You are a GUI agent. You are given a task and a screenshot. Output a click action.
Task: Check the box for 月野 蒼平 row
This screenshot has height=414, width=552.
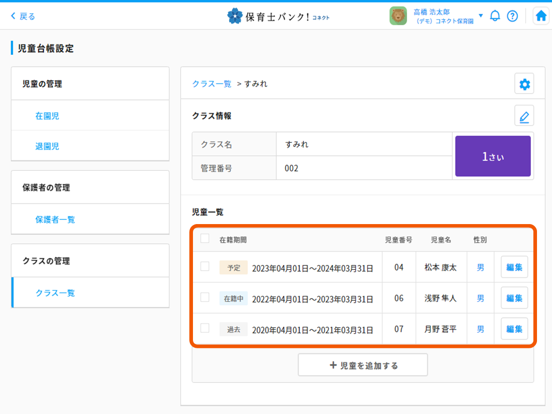pyautogui.click(x=205, y=328)
